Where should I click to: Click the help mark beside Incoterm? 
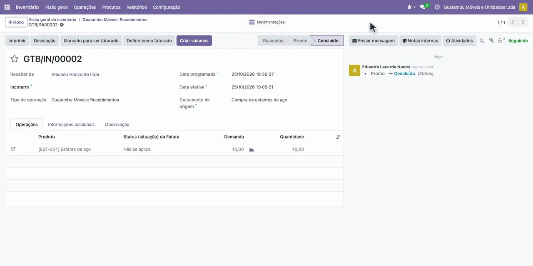coord(31,86)
